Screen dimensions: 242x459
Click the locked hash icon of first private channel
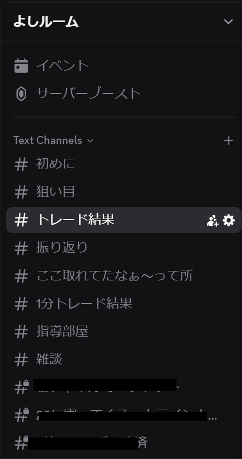point(21,387)
